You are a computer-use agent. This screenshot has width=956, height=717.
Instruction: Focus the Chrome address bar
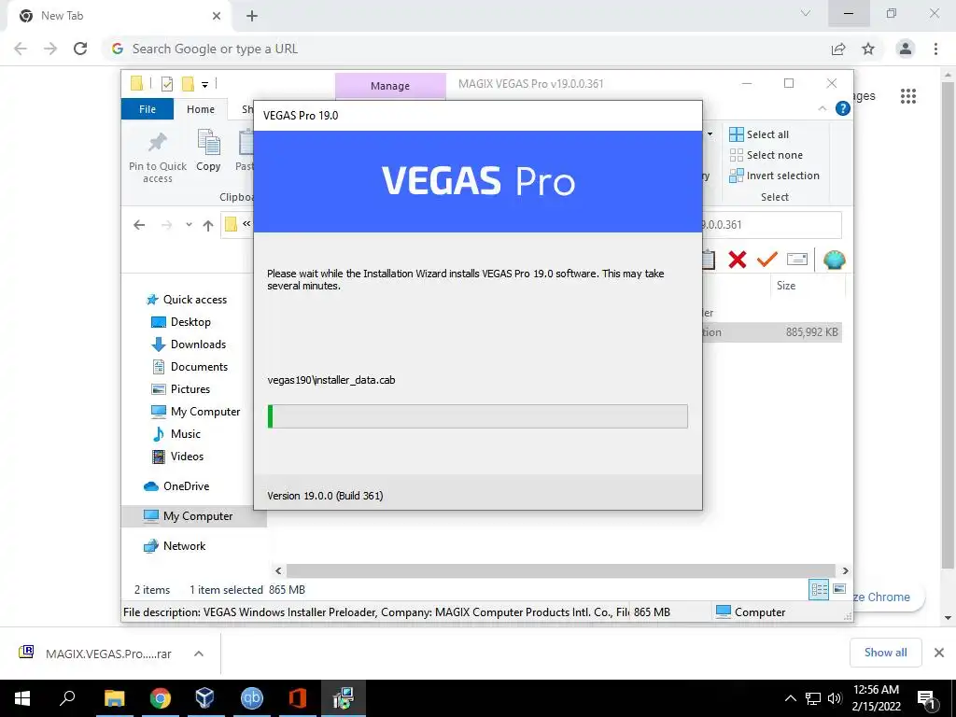(463, 49)
